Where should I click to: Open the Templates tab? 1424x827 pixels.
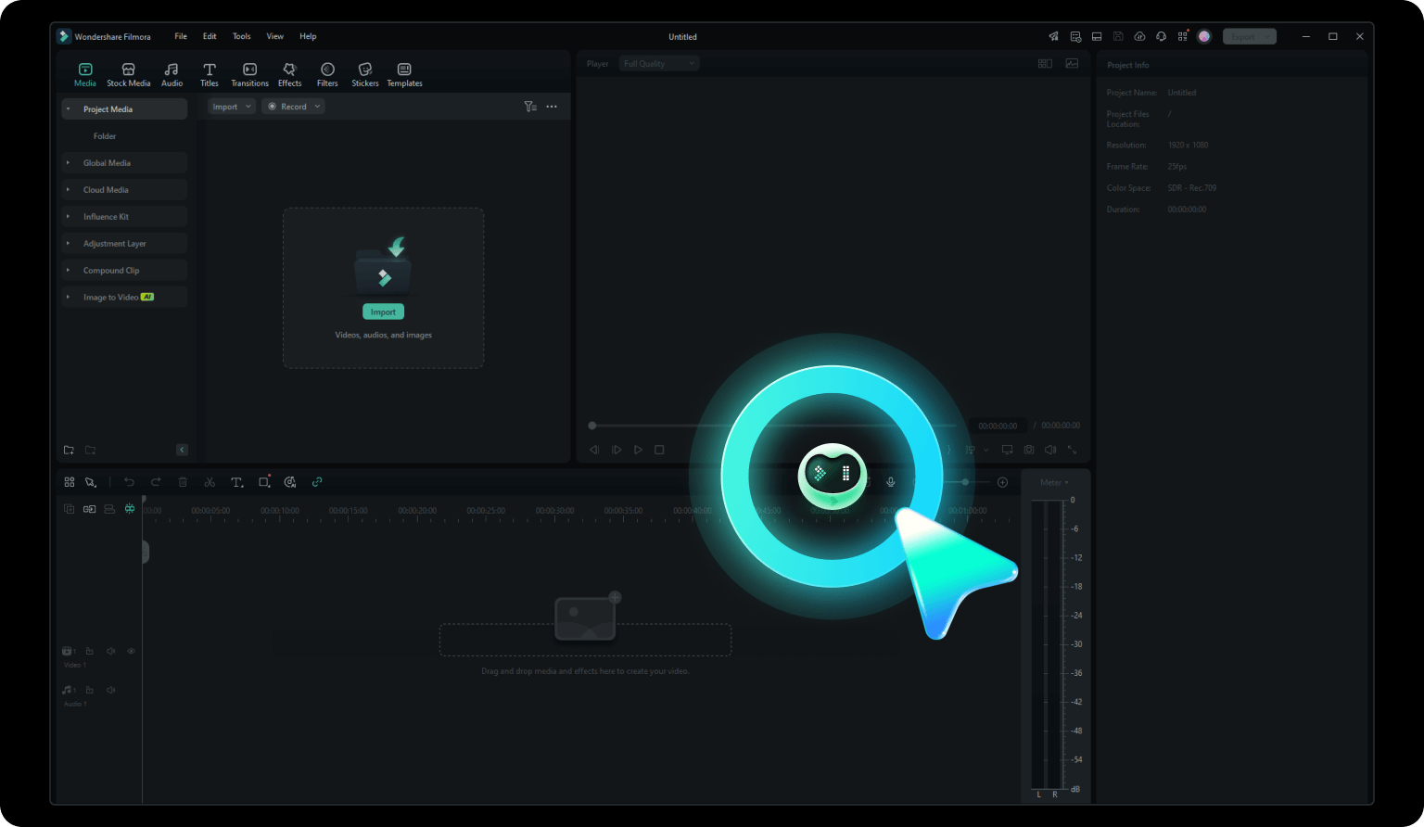tap(404, 75)
